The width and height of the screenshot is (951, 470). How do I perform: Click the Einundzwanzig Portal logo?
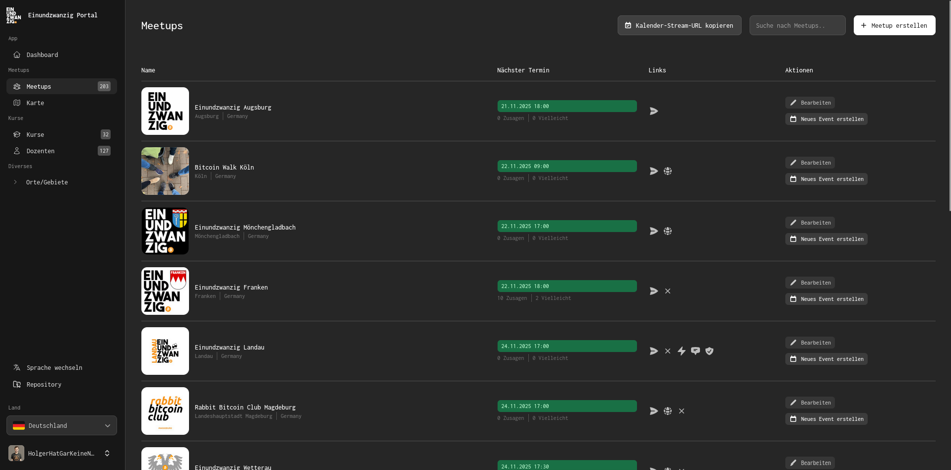click(13, 15)
